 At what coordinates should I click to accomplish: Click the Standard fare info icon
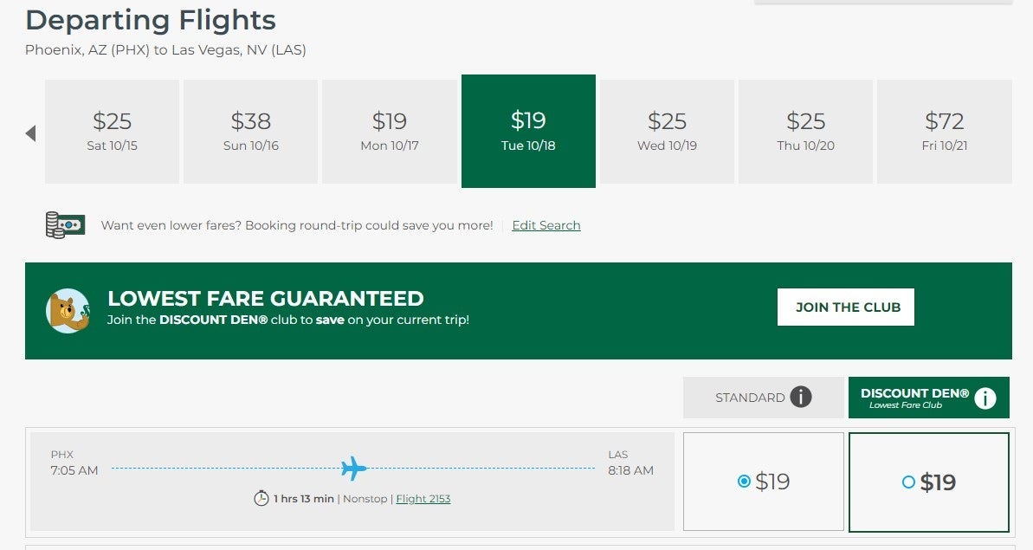pyautogui.click(x=801, y=398)
